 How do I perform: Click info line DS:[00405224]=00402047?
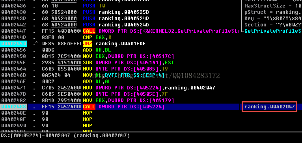[65, 136]
